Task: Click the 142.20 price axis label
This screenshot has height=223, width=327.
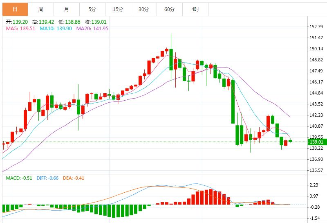Action: pyautogui.click(x=316, y=115)
